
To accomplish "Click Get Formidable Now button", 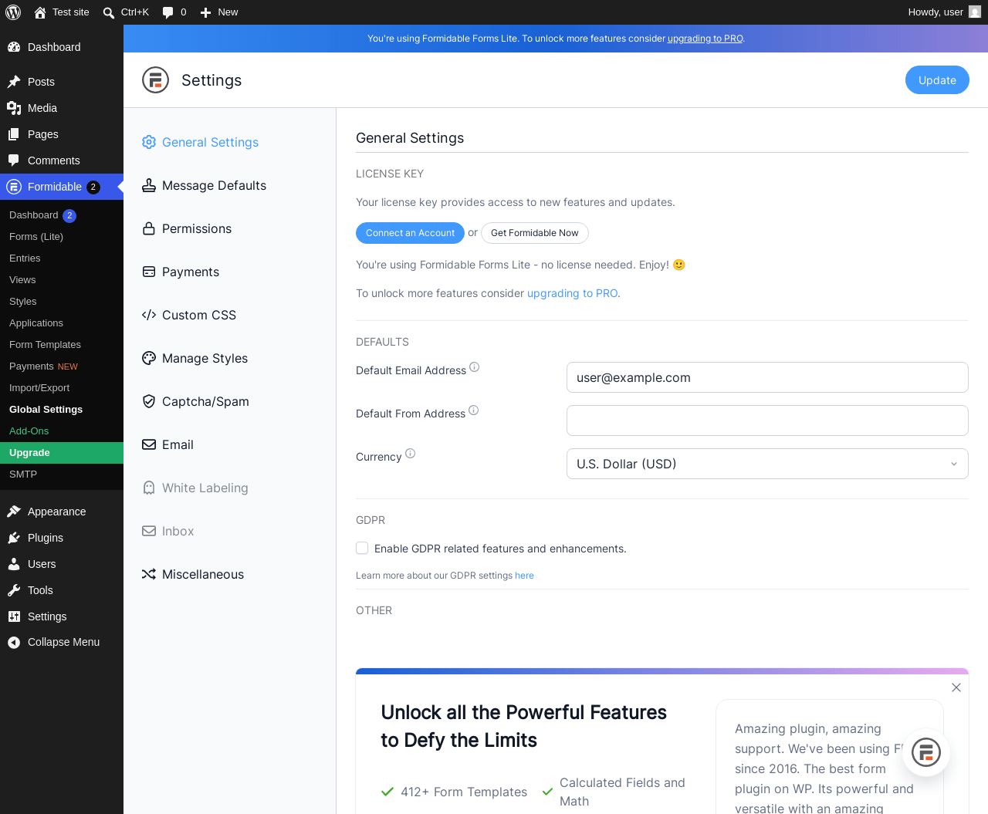I will (535, 233).
